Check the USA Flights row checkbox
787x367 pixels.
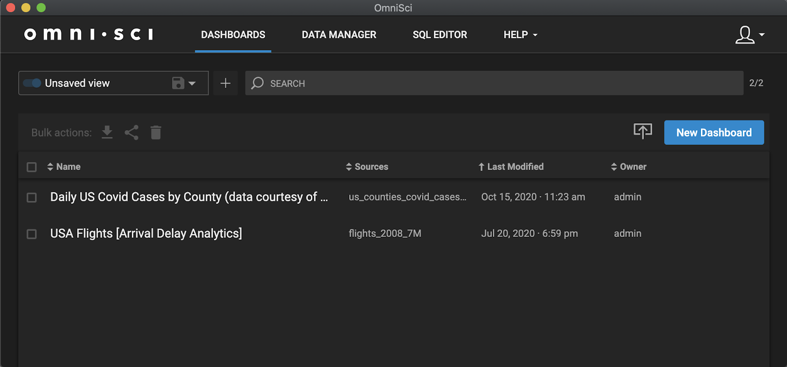tap(31, 234)
